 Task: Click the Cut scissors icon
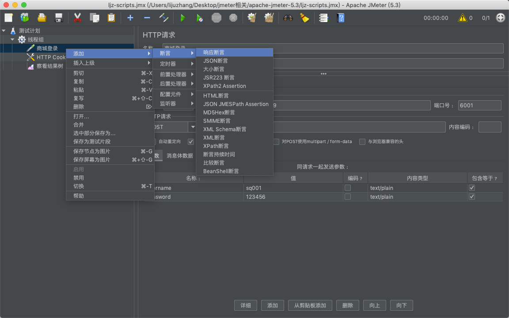pos(77,18)
